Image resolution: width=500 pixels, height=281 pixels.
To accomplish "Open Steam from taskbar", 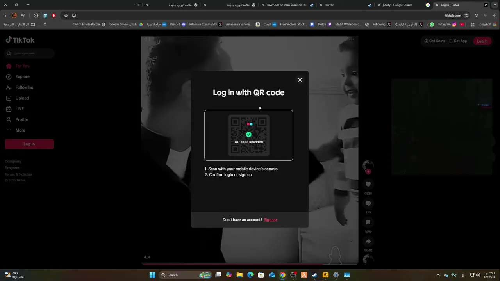I will point(314,275).
